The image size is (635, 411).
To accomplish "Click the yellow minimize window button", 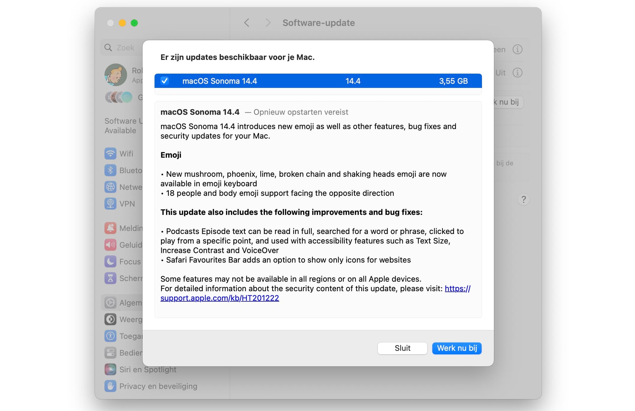I will point(122,23).
